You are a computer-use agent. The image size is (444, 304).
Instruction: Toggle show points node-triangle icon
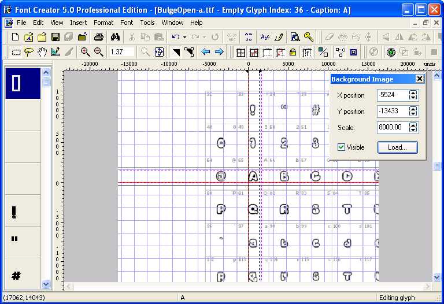point(340,52)
